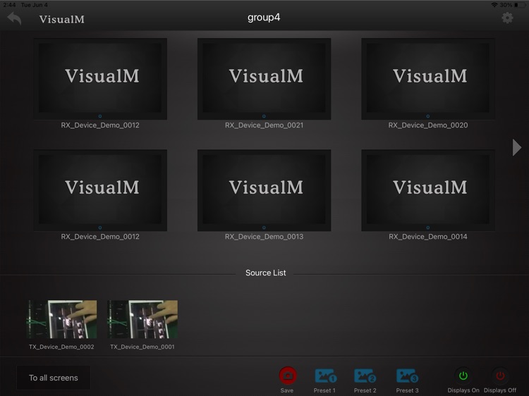Image resolution: width=529 pixels, height=396 pixels.
Task: Go to next page of screens arrow
Action: 516,147
